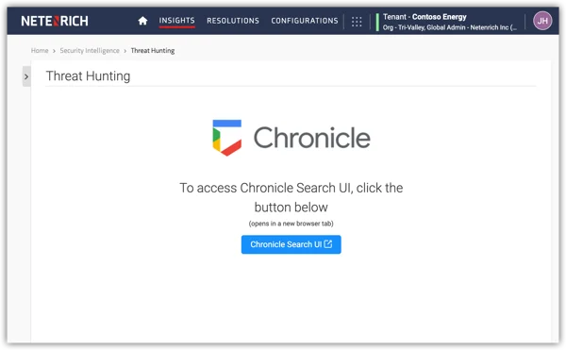The image size is (566, 350).
Task: Click the Threat Hunting page heading
Action: [x=88, y=76]
